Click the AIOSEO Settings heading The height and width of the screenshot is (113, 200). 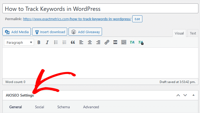click(20, 95)
